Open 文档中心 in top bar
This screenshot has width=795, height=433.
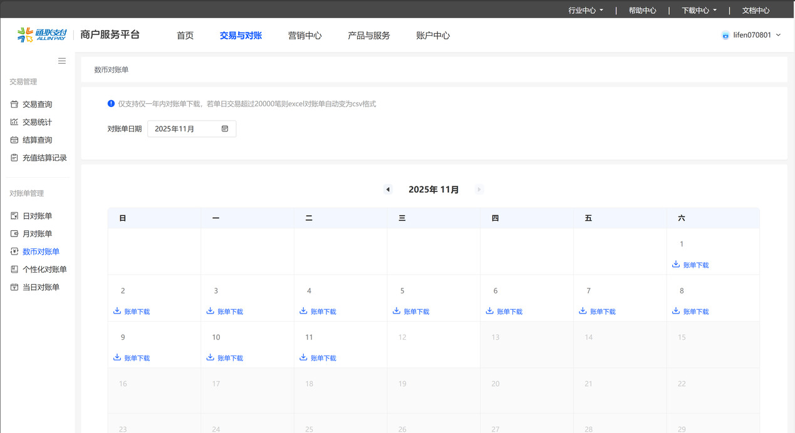pyautogui.click(x=756, y=11)
